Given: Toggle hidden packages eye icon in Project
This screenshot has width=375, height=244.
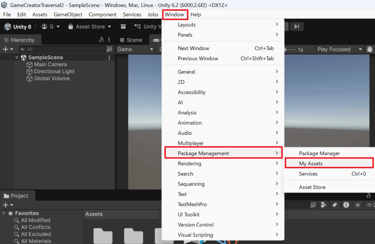Looking at the screenshot, I should pyautogui.click(x=369, y=205).
